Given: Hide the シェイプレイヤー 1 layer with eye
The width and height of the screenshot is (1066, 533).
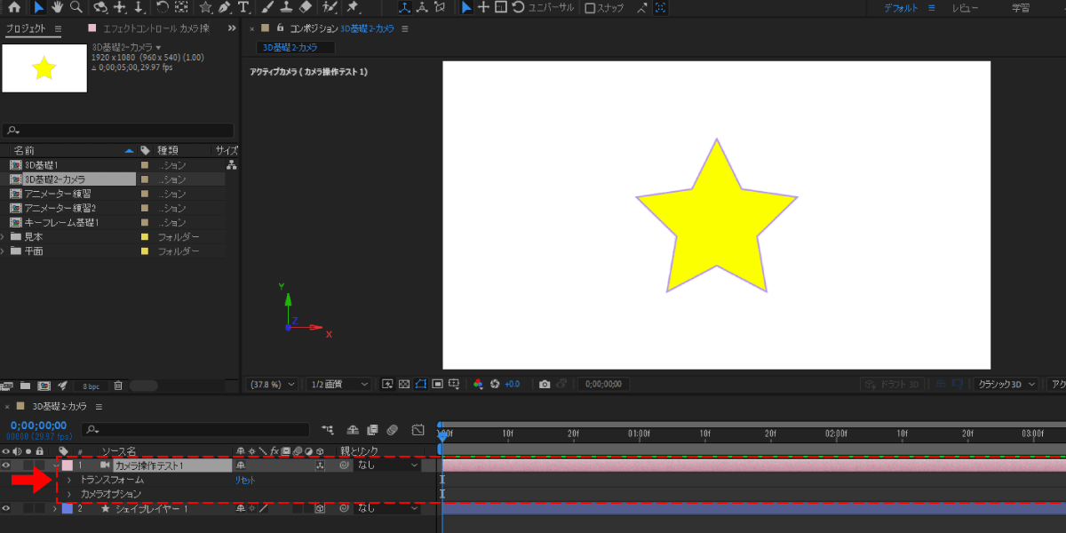Looking at the screenshot, I should [6, 508].
